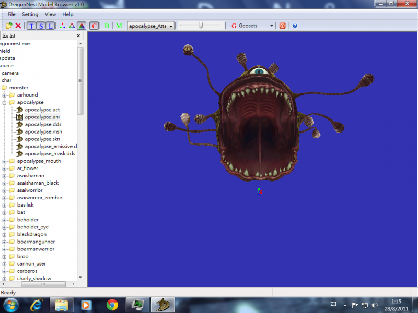Toggle the red C toolbar button
The width and height of the screenshot is (418, 313).
point(94,26)
